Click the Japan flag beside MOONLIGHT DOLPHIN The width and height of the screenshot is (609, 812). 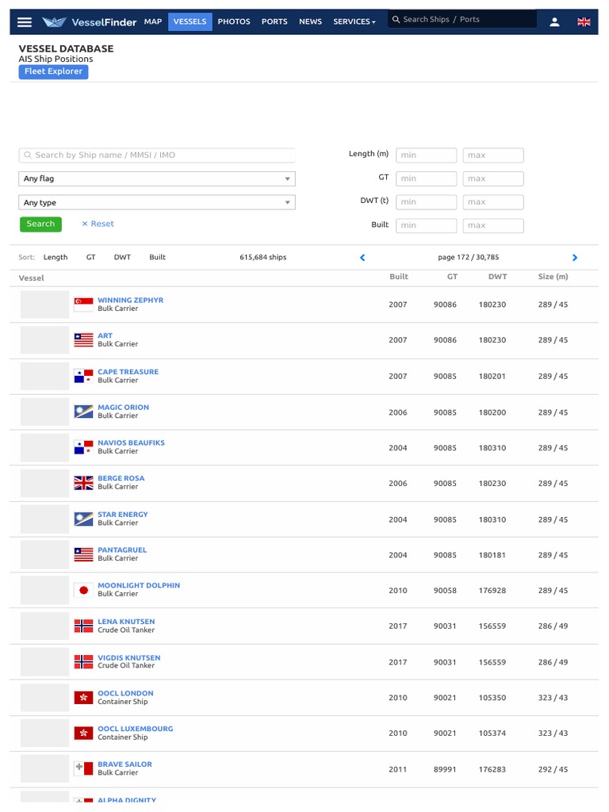point(83,590)
